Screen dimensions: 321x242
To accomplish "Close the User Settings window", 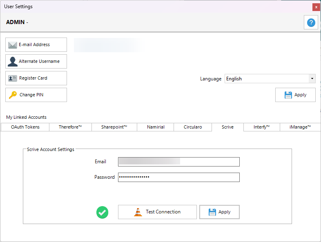I will coord(316,7).
